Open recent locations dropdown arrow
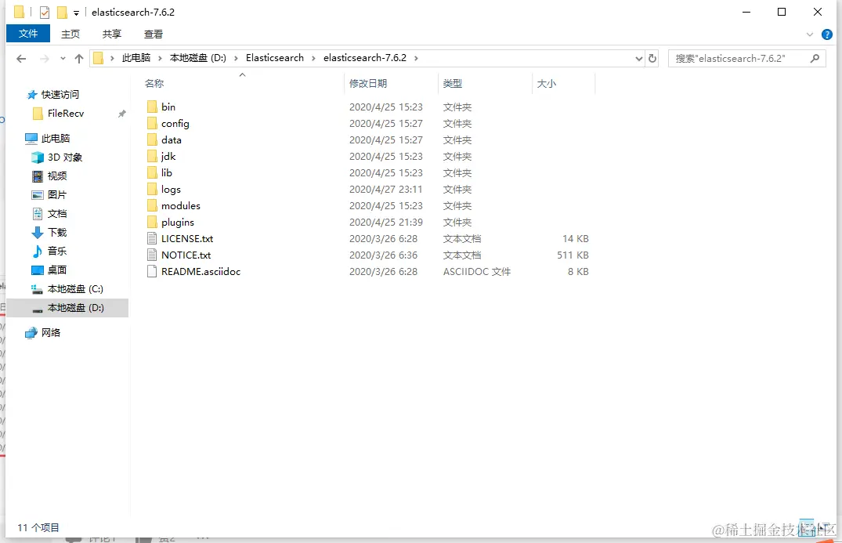Viewport: 842px width, 543px height. point(63,59)
